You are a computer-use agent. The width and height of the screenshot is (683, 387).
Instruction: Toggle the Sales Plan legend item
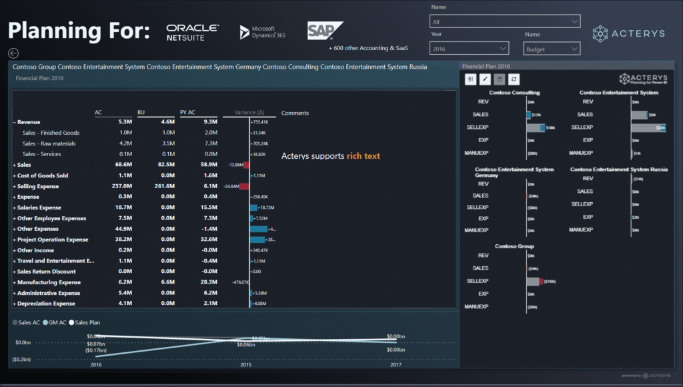85,322
